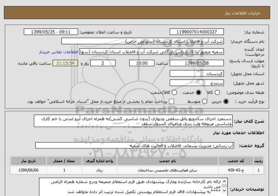Click the ایجاد کننده درخواست field
The height and width of the screenshot is (196, 278).
152,52
